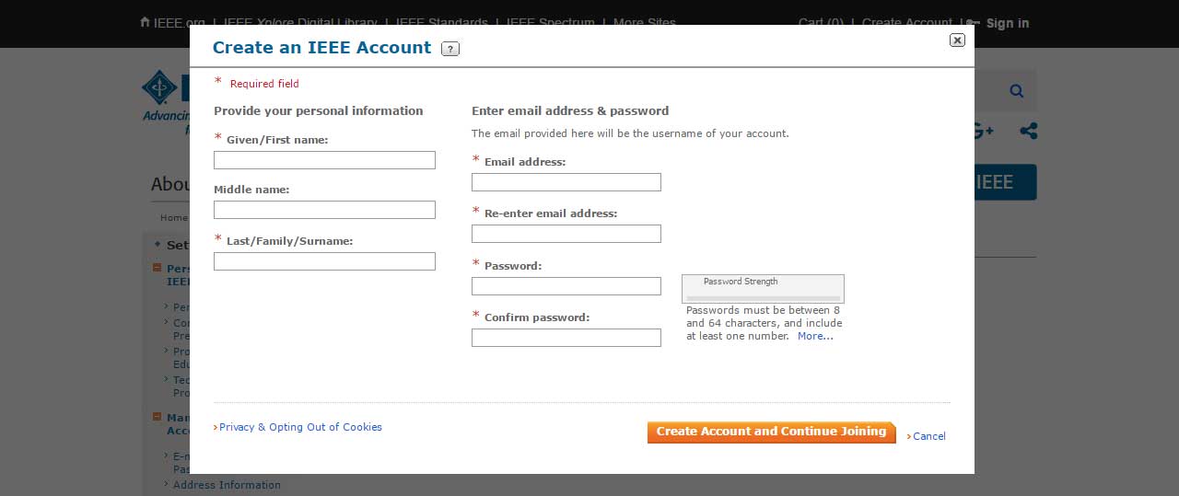Click the Email address input field

[566, 182]
